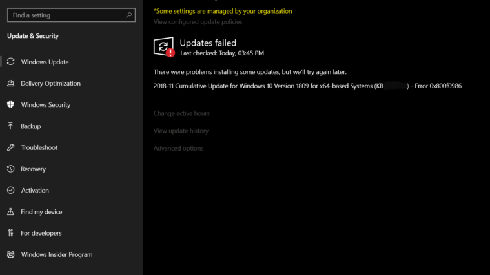The width and height of the screenshot is (490, 275).
Task: Open View configured update policies link
Action: (198, 21)
